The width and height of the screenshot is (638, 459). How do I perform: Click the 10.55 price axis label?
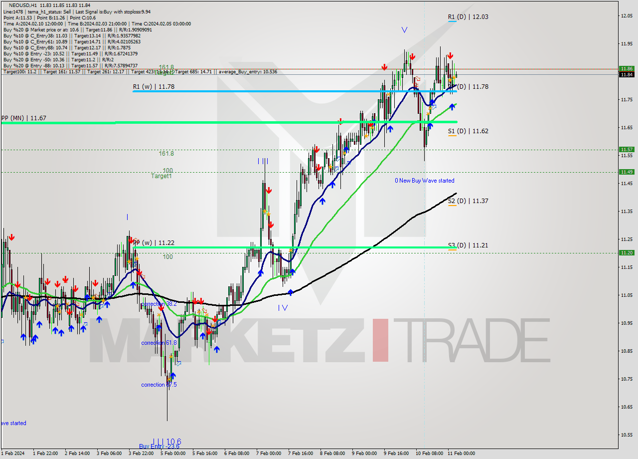[627, 435]
